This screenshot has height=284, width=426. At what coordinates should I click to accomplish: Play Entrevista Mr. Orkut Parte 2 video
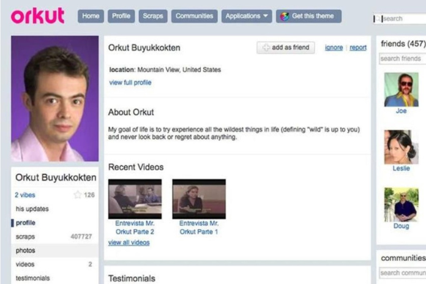pos(135,199)
